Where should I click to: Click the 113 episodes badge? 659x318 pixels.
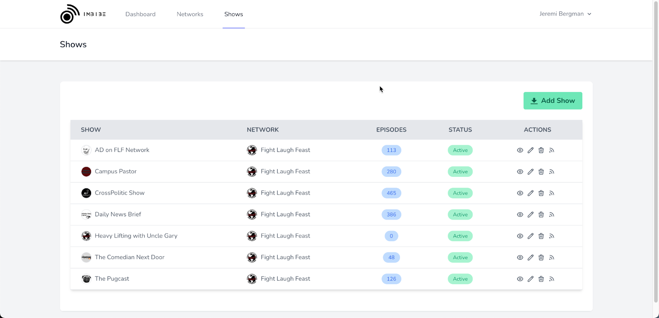391,150
